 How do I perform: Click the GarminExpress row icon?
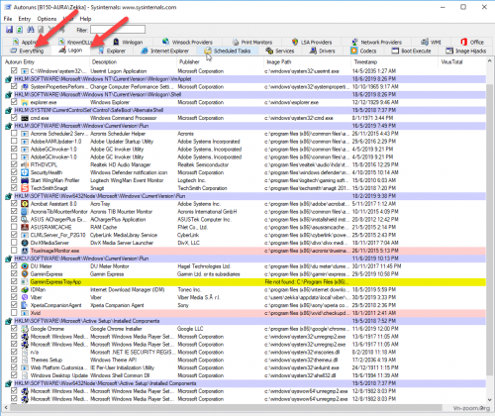click(25, 274)
